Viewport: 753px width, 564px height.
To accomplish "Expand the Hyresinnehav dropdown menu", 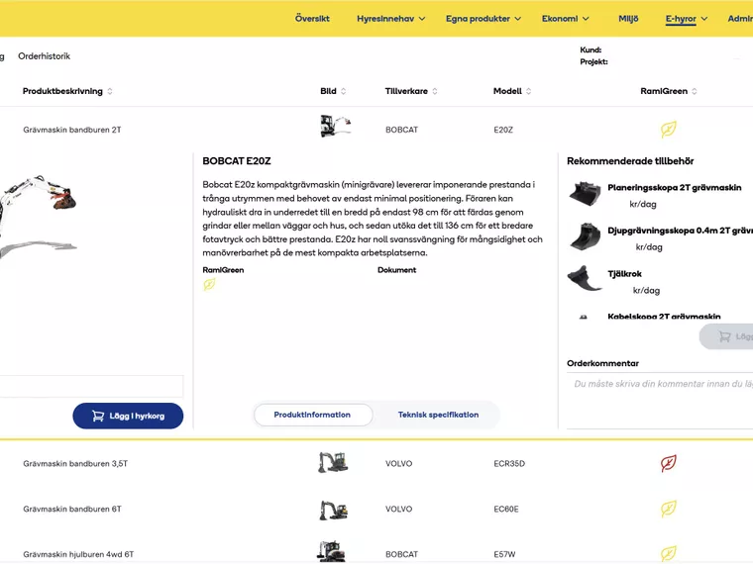I will coord(390,19).
